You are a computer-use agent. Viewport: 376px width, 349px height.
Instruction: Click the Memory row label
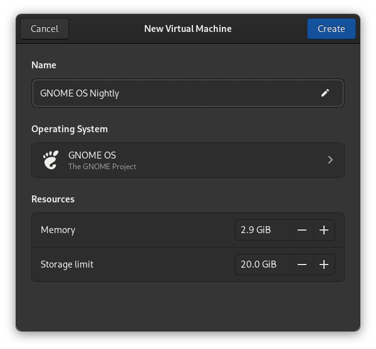pyautogui.click(x=58, y=230)
